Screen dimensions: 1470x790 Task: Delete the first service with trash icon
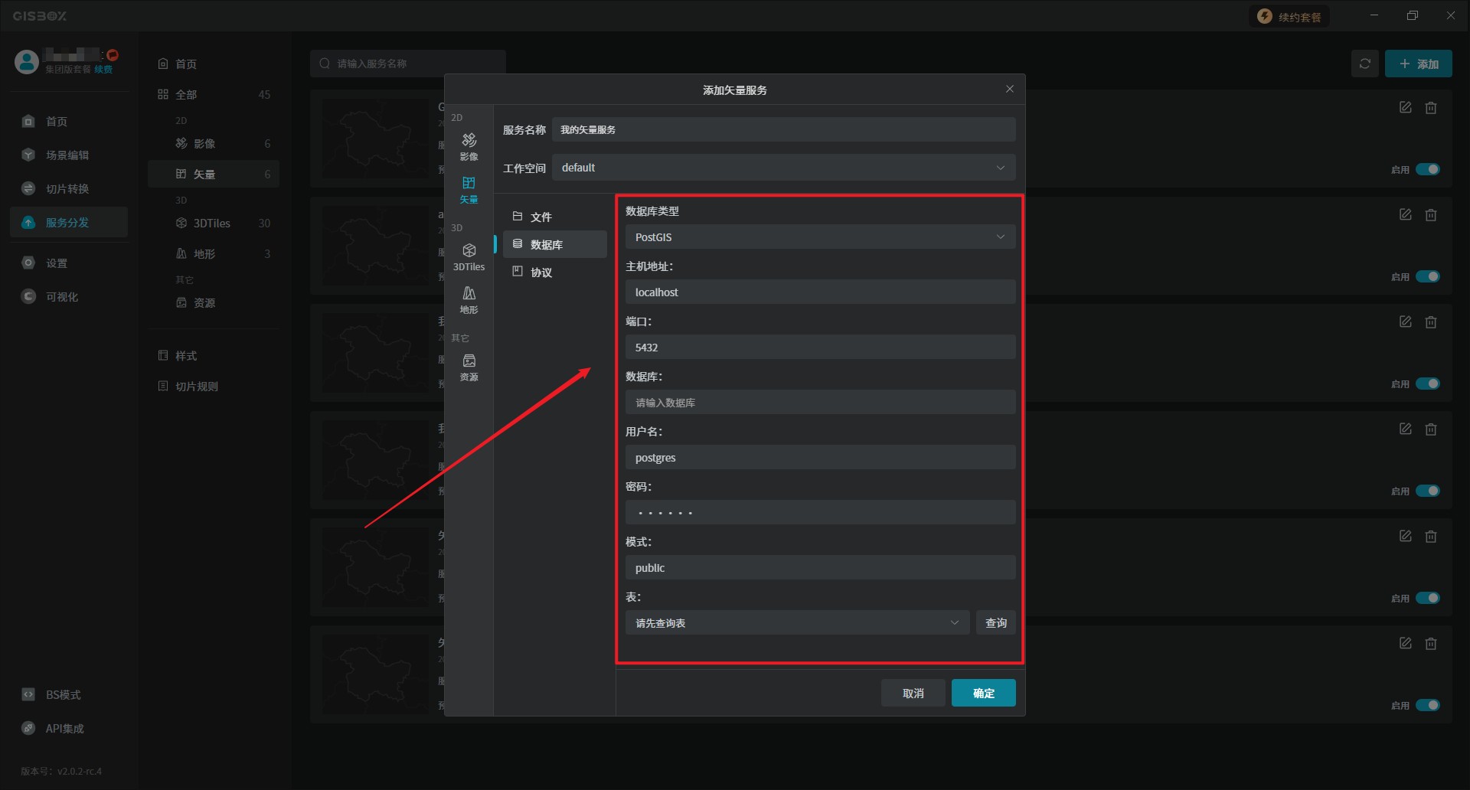(1430, 108)
